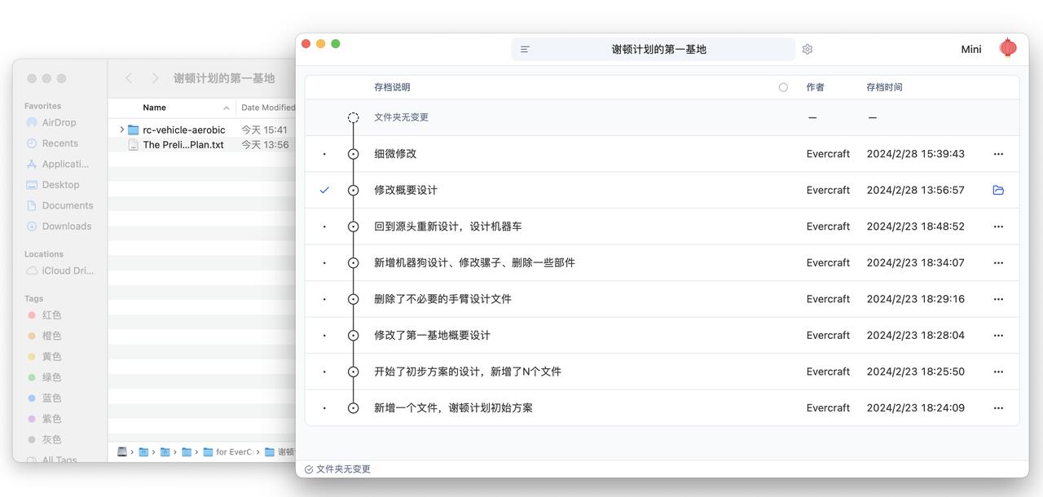Click ellipsis for 新增一个文件 snapshot row
1043x497 pixels.
pos(998,408)
